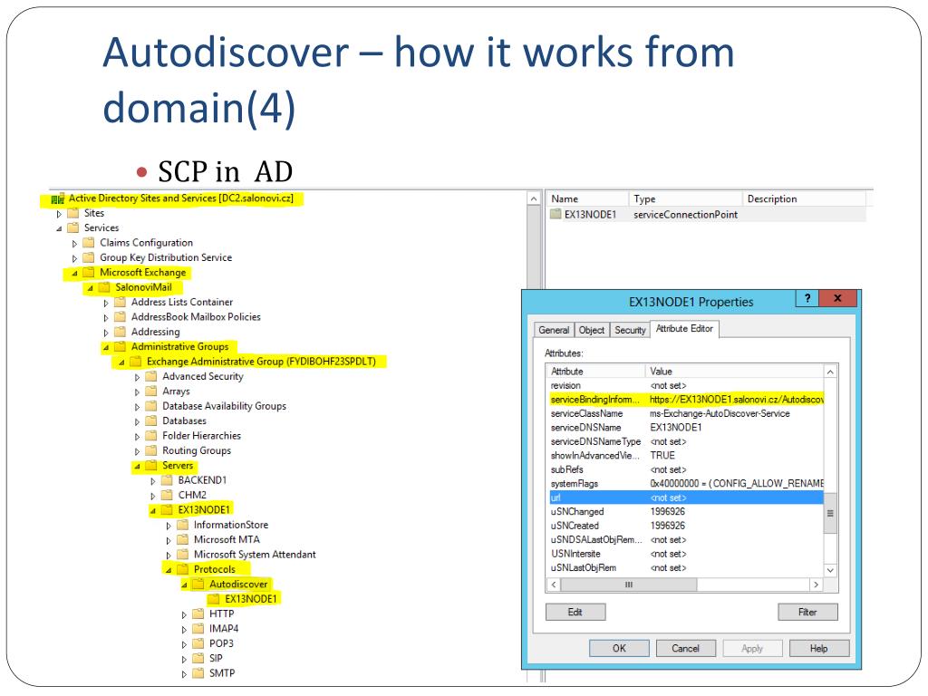Click the Administrative Groups folder icon
Screen dimensions: 928x696
coord(121,346)
